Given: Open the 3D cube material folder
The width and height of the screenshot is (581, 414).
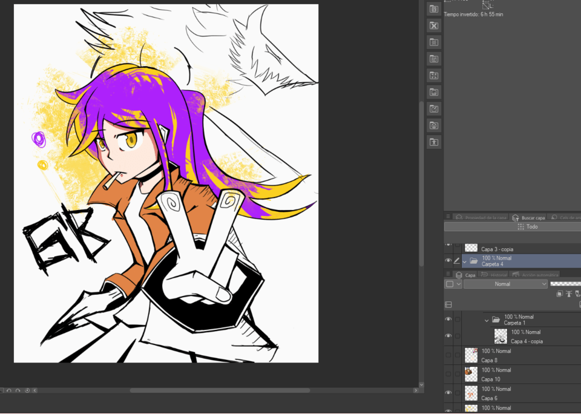Looking at the screenshot, I should pyautogui.click(x=434, y=126).
